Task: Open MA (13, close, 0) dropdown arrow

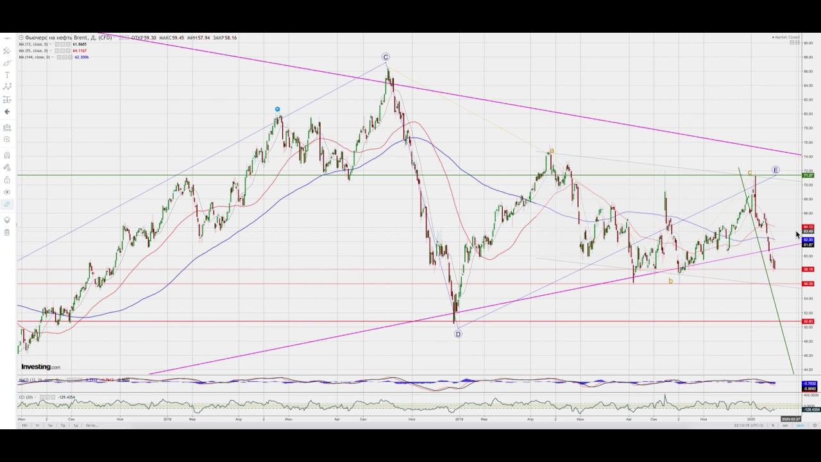Action: 50,44
